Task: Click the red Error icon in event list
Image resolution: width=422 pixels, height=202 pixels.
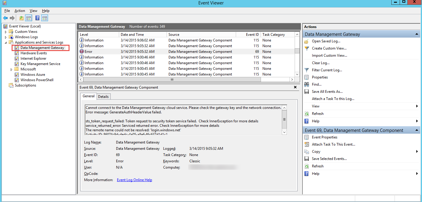Action: pyautogui.click(x=82, y=52)
